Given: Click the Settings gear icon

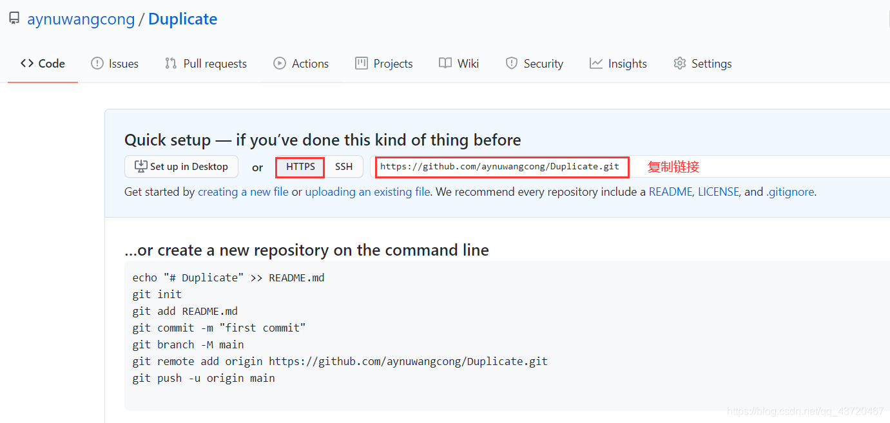Looking at the screenshot, I should [680, 63].
